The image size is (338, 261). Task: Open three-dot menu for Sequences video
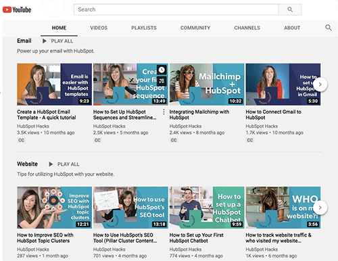(x=164, y=112)
